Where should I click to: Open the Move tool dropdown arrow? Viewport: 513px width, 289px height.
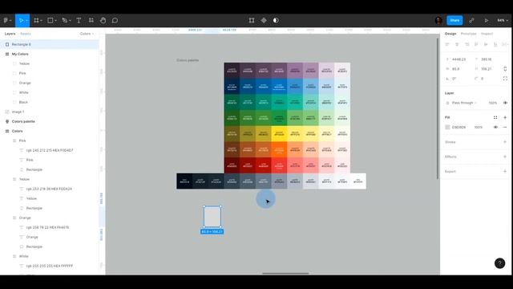coord(26,21)
